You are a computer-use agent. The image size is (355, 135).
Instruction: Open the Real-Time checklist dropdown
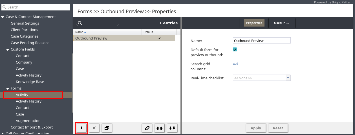[x=288, y=78]
